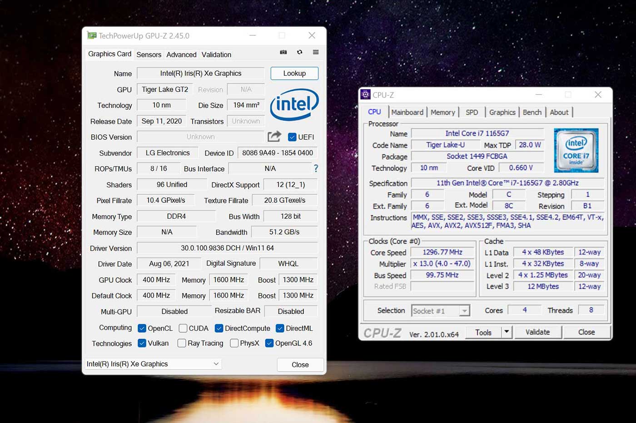Open the About tab in CPU-Z
Image resolution: width=636 pixels, height=423 pixels.
pos(559,112)
